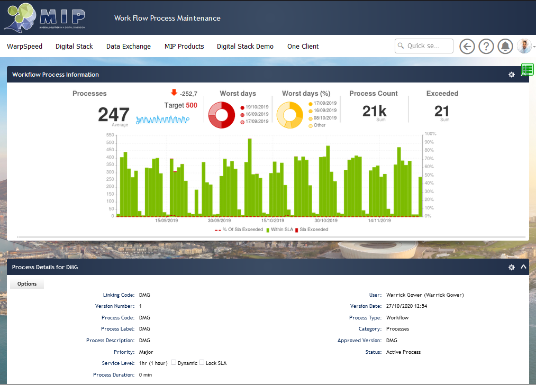Collapse the Process Details for DMG panel
Screen dimensions: 536x385
(523, 267)
